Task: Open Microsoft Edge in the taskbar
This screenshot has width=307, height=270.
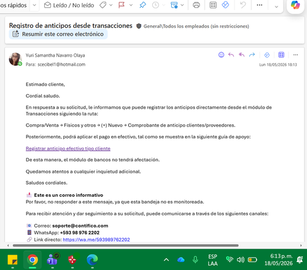Action: [92, 260]
